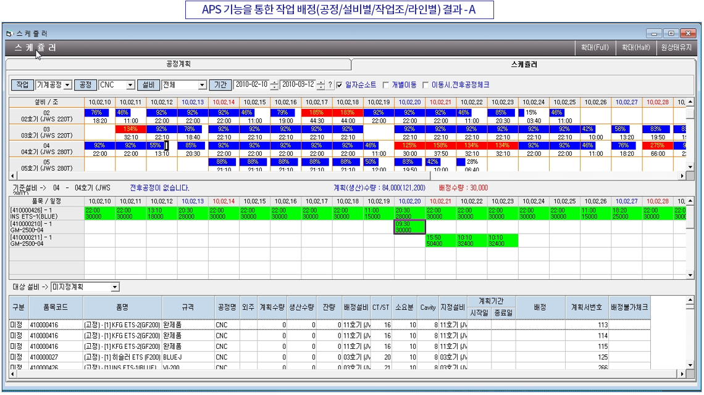This screenshot has height=395, width=704.
Task: Select green 15:50 block for GM-2500-04
Action: point(440,240)
